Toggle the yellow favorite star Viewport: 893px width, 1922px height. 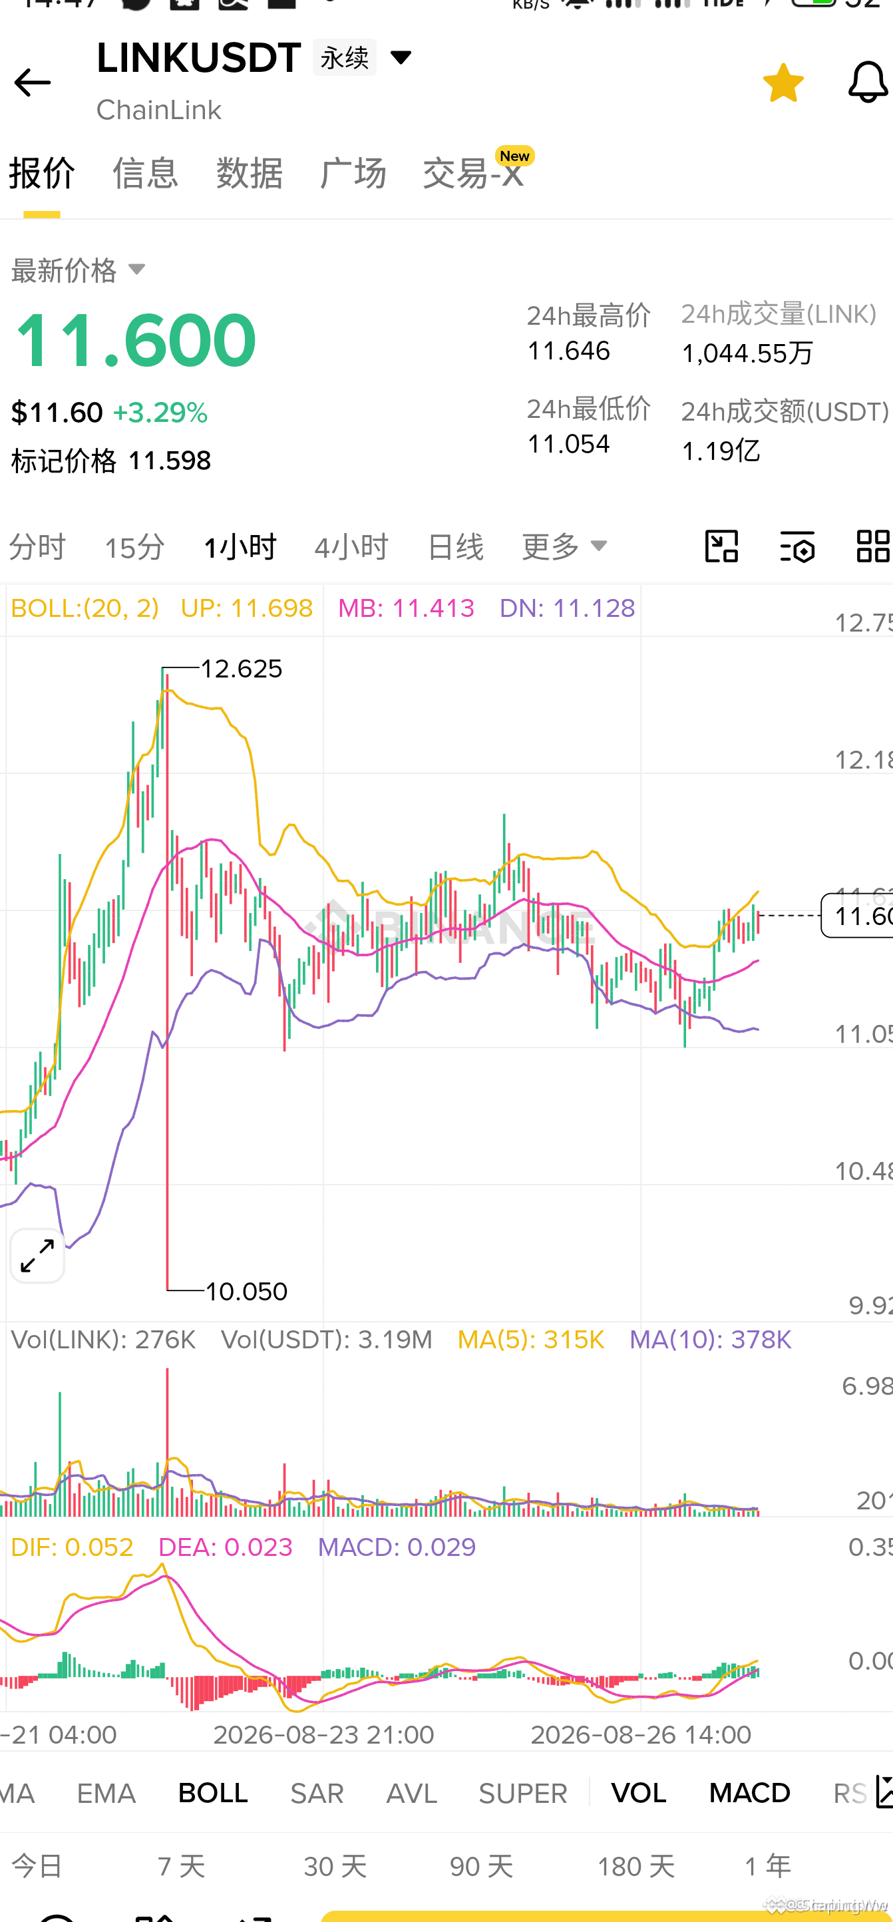tap(783, 82)
